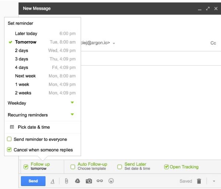Click the attach file paperclip icon
221x189 pixels.
tap(67, 181)
